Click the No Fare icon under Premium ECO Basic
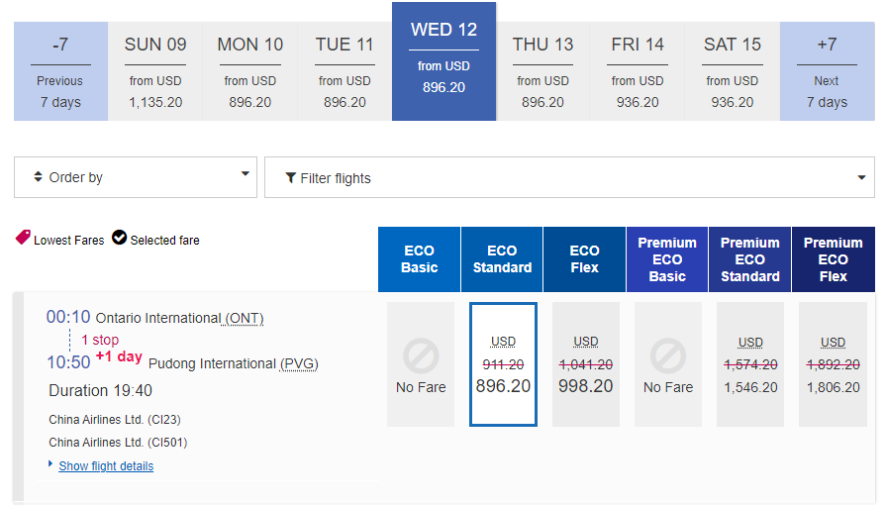 pos(667,355)
